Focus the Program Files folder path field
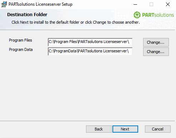Screen dimensions: 176x138 click(x=90, y=42)
